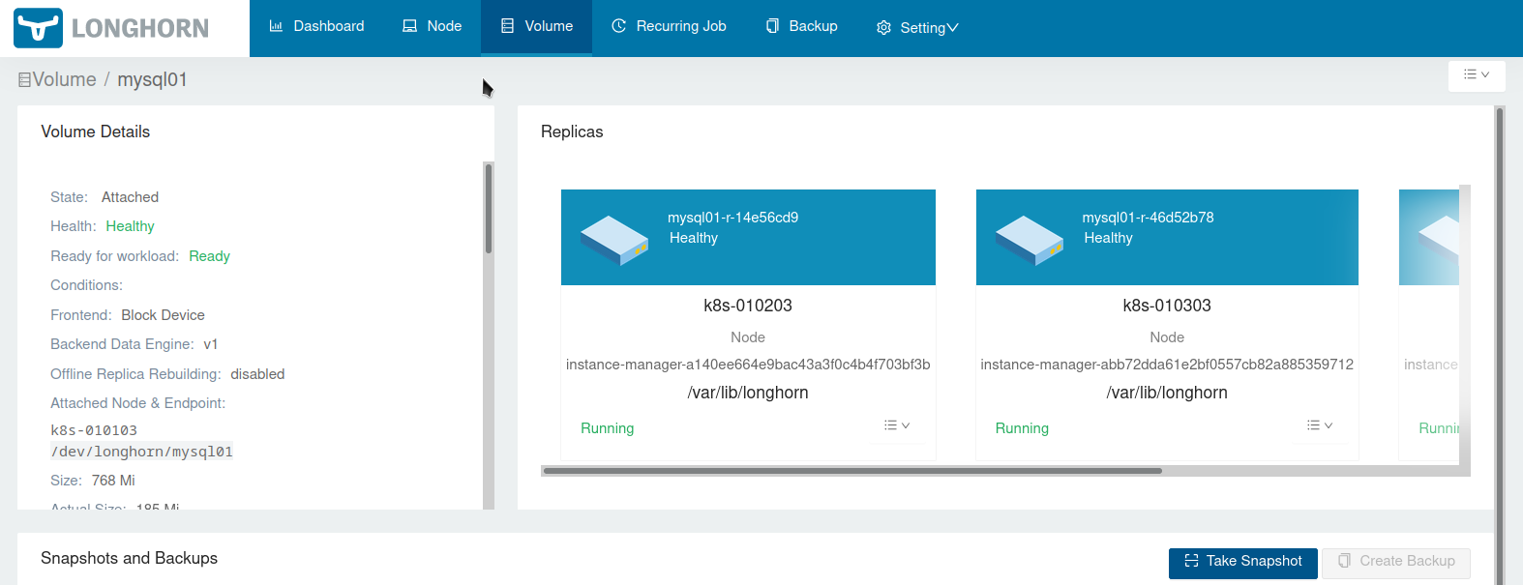Viewport: 1523px width, 585px height.
Task: Click the Backend Data Engine v1 value
Action: pyautogui.click(x=211, y=344)
